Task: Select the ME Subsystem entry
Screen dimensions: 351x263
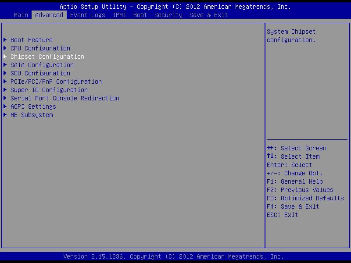Action: click(31, 115)
